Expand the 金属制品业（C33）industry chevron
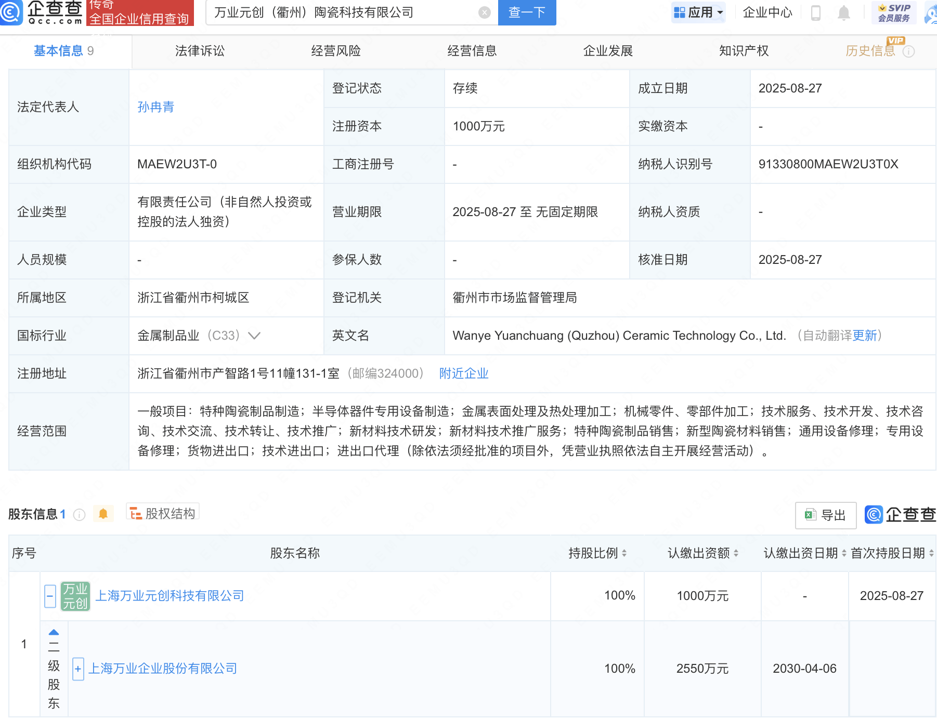 coord(253,336)
